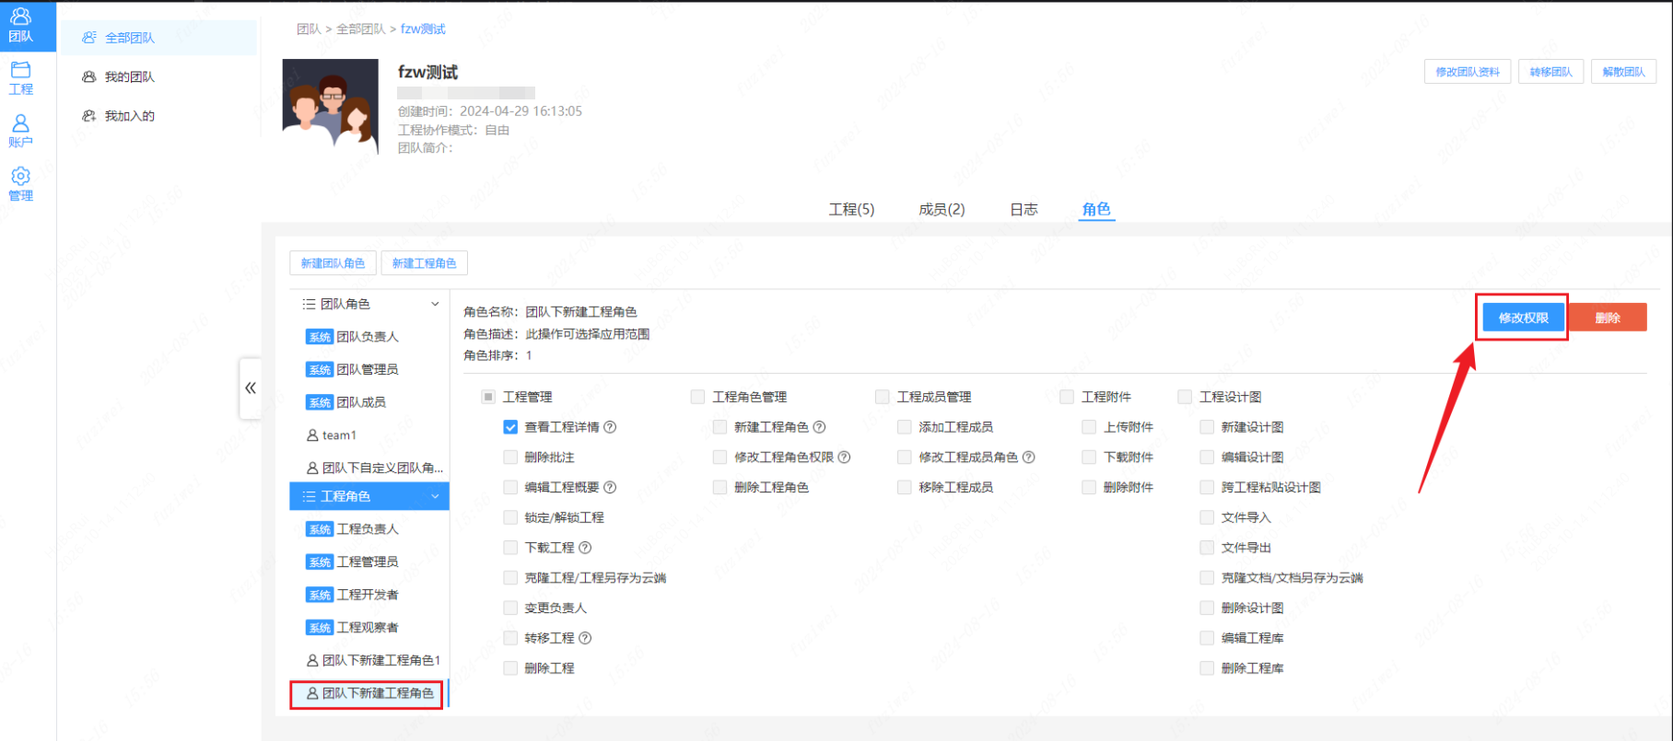Enable the 新建设计图 checkbox

coord(1207,427)
